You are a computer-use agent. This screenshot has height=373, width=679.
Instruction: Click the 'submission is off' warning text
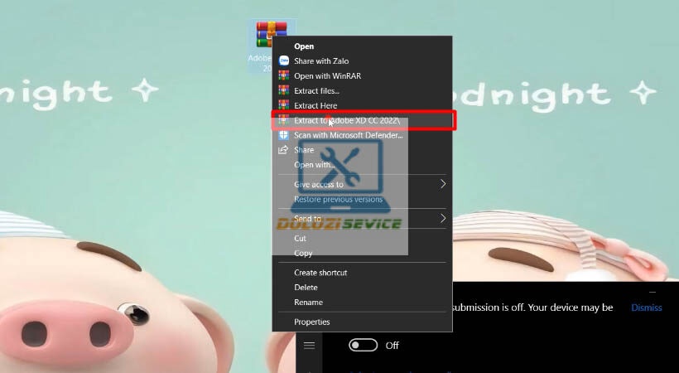(532, 308)
